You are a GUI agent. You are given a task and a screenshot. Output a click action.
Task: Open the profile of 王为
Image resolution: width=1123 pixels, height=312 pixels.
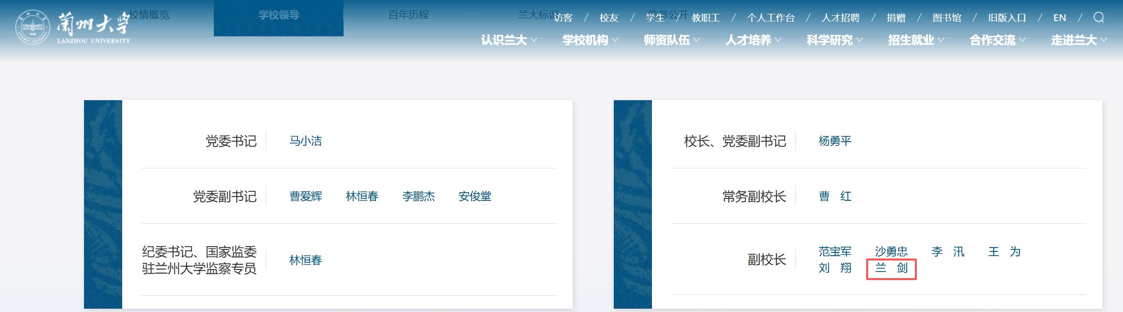(x=1004, y=251)
